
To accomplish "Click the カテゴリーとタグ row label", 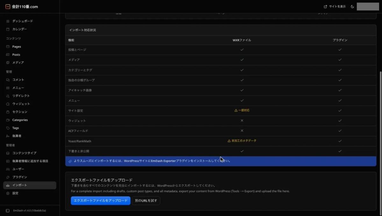I will coord(80,70).
